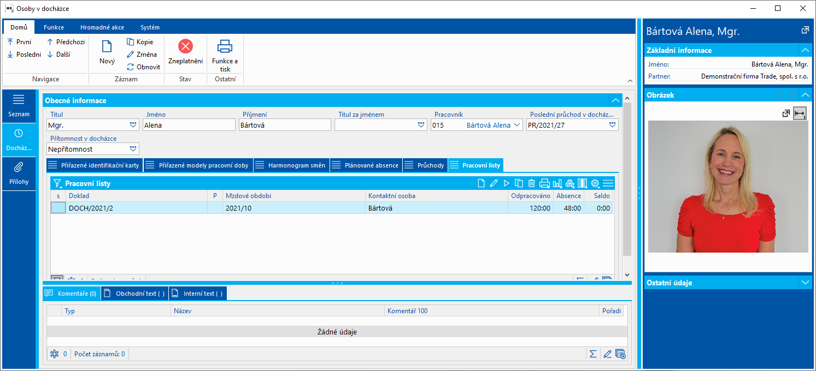
Task: Click the play arrow icon in Pracovní listy
Action: (506, 183)
